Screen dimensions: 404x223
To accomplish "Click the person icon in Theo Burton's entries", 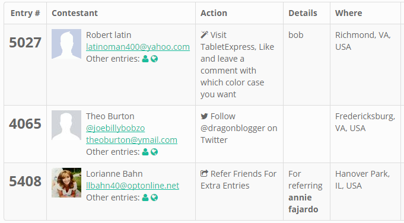I will 145,152.
